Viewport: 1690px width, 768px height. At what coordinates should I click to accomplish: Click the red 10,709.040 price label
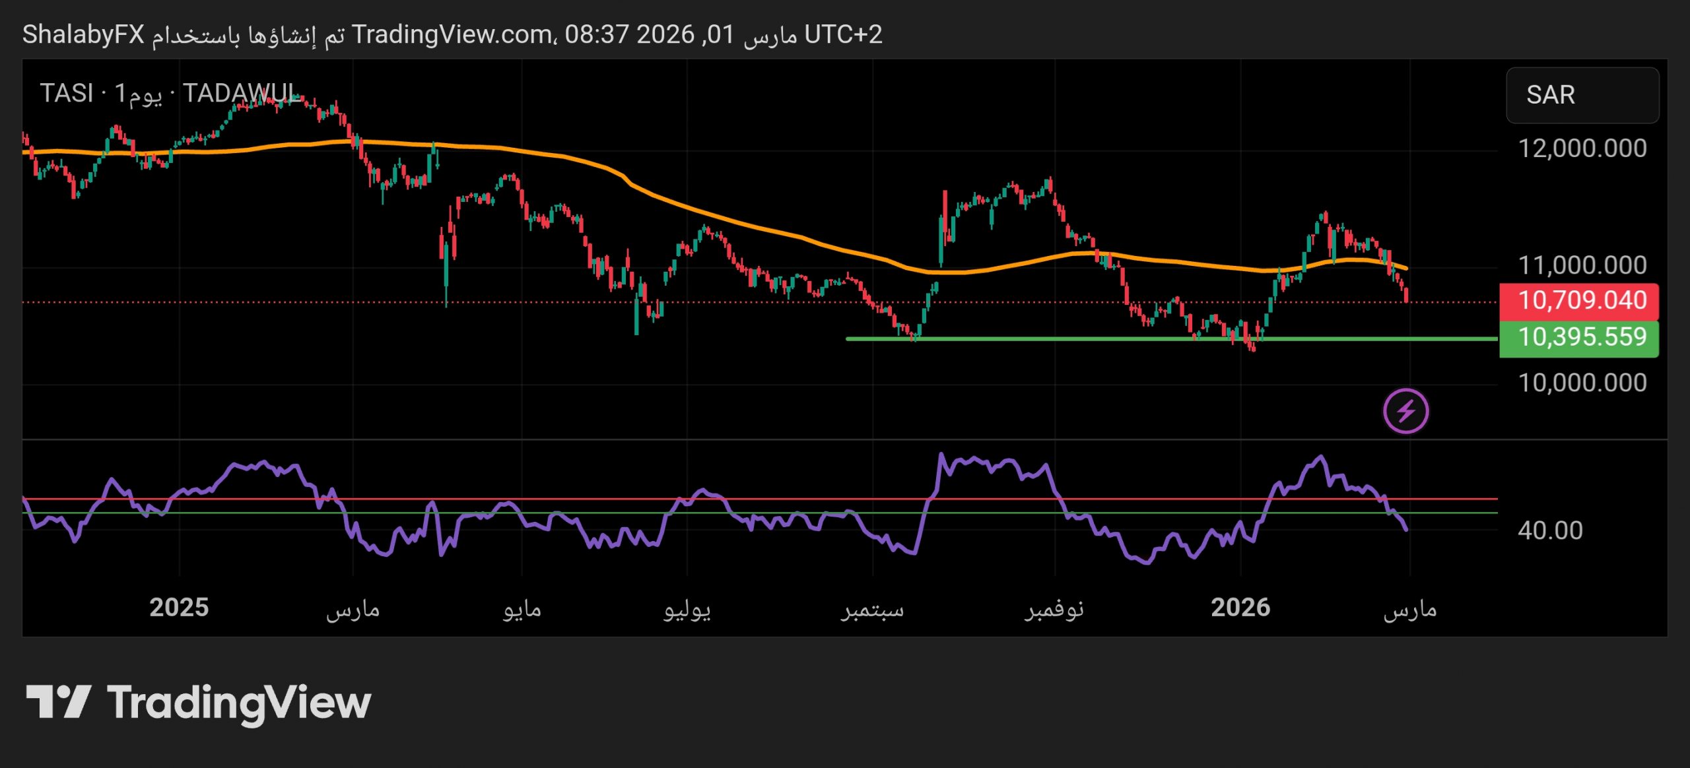(1578, 301)
